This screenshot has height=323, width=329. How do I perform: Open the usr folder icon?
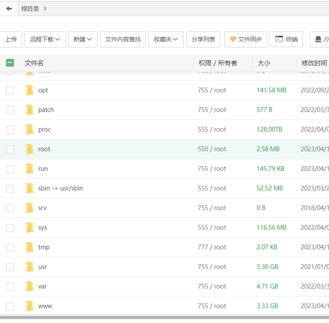tap(30, 267)
